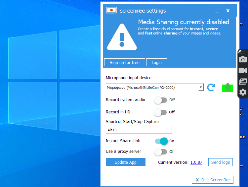The width and height of the screenshot is (248, 187).
Task: Open the Microphone input device dropdown
Action: click(x=155, y=87)
